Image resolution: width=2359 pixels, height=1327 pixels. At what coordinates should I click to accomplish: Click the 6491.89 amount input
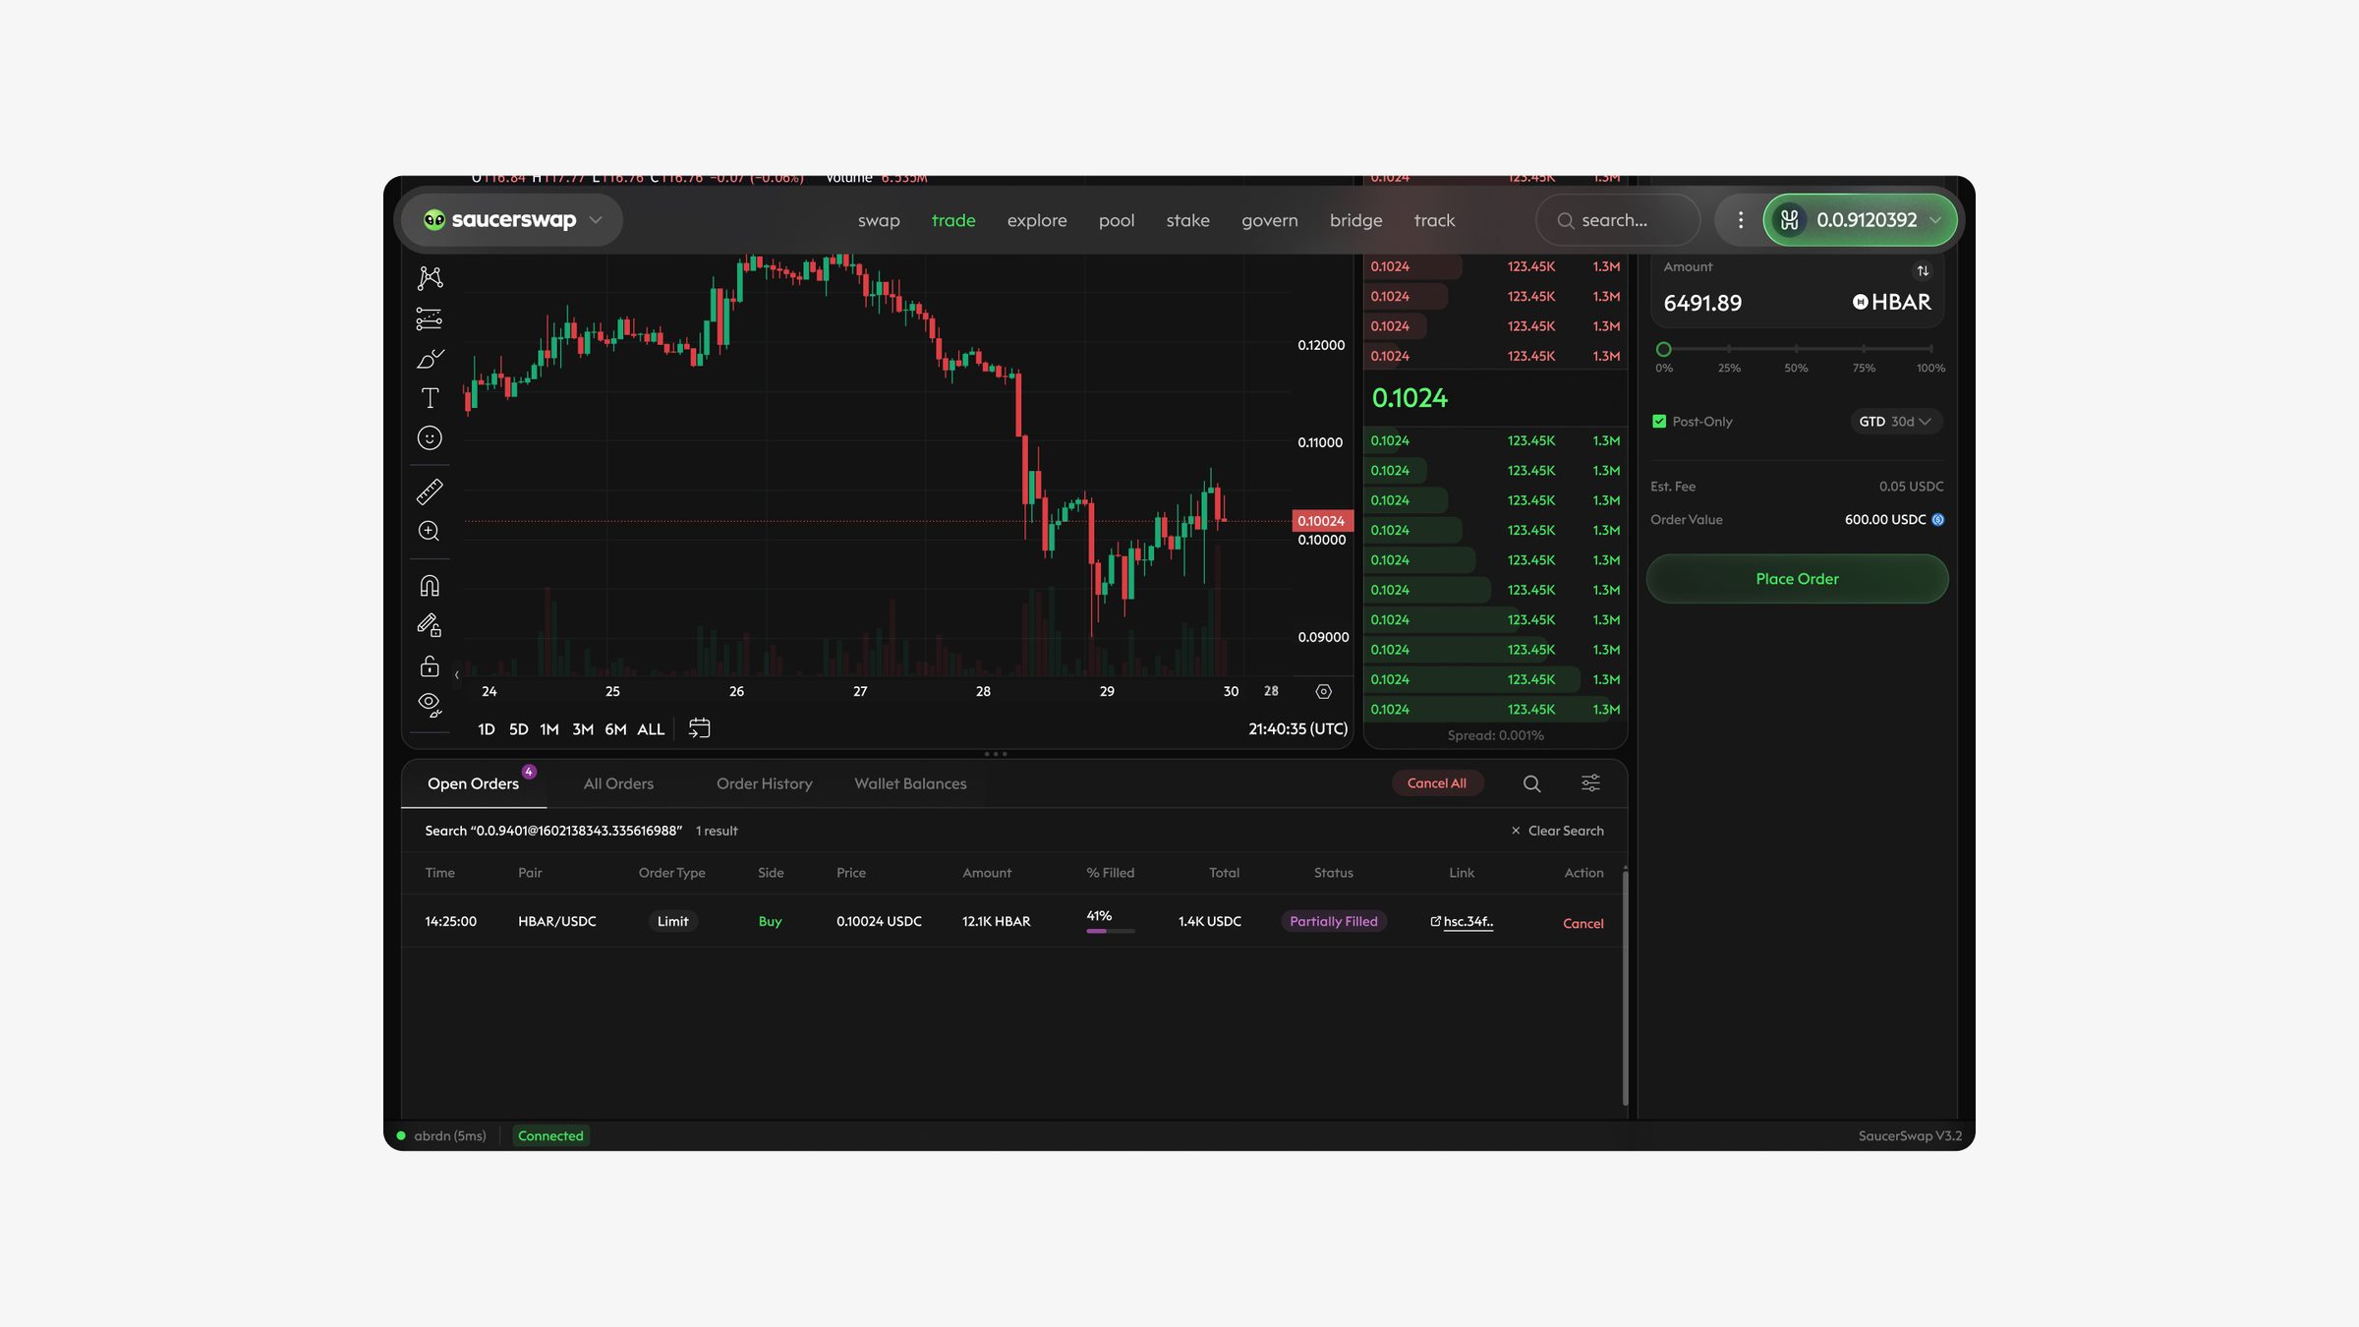1702,303
